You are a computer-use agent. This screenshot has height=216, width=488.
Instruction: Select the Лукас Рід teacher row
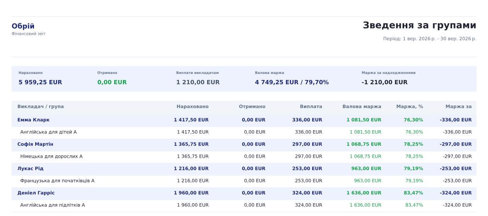pos(244,169)
